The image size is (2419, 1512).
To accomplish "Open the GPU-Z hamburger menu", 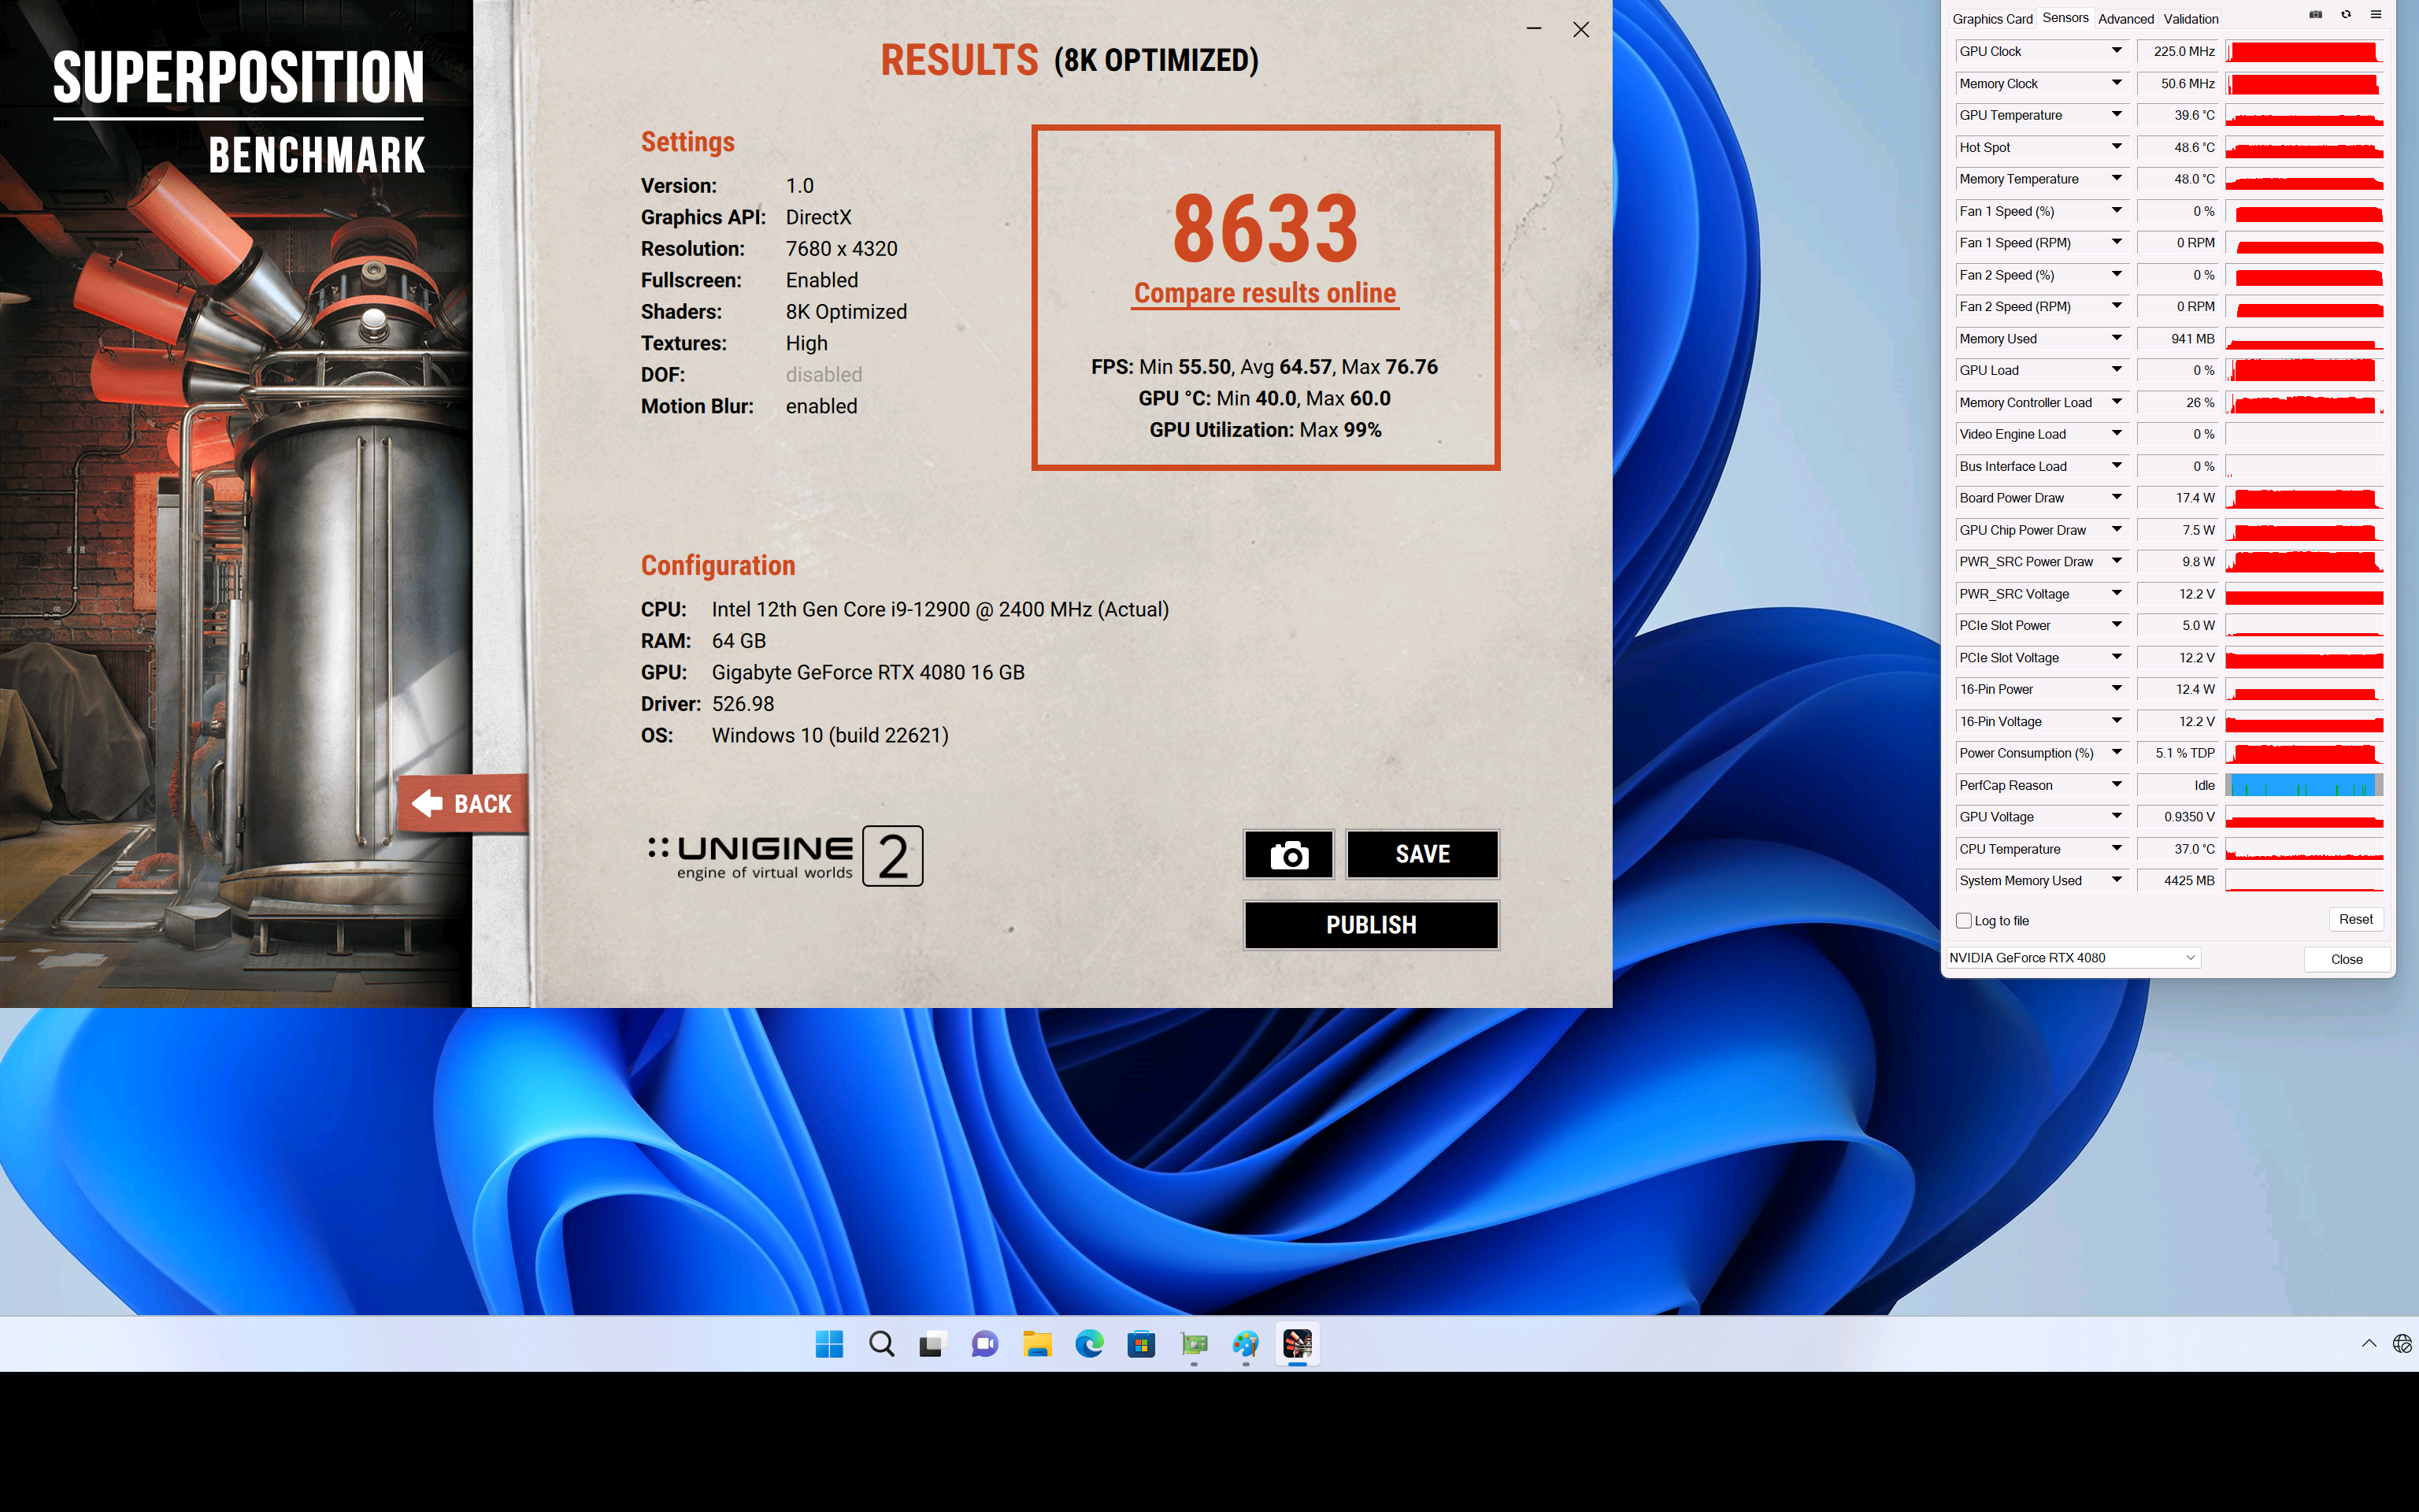I will pos(2376,15).
